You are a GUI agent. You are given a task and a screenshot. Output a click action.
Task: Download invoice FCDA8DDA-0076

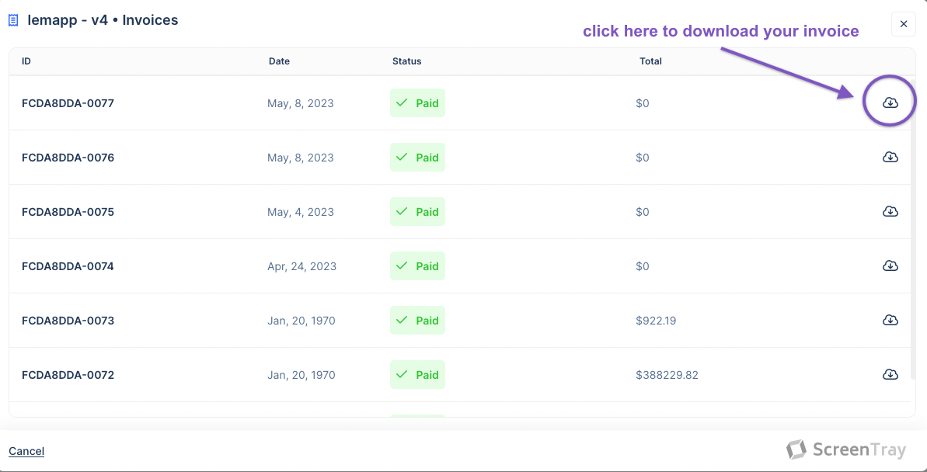[x=890, y=157]
